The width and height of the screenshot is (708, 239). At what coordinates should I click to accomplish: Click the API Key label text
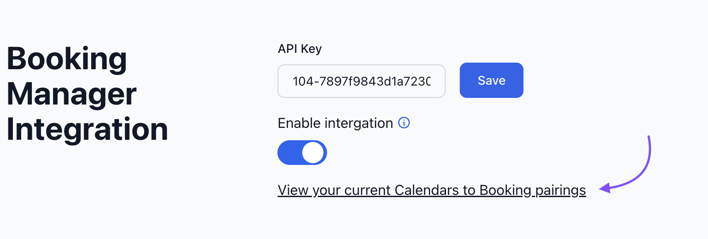point(300,49)
